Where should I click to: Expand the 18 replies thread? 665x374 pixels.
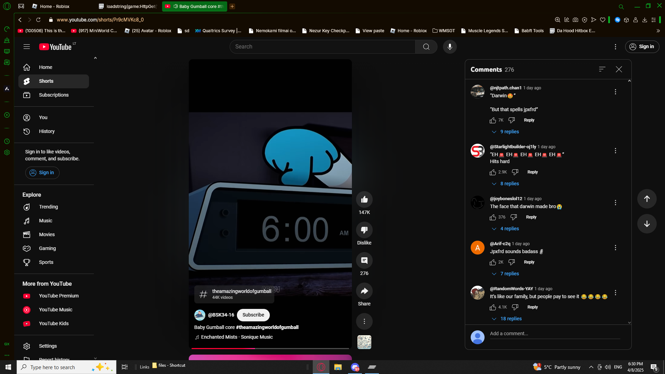click(511, 319)
